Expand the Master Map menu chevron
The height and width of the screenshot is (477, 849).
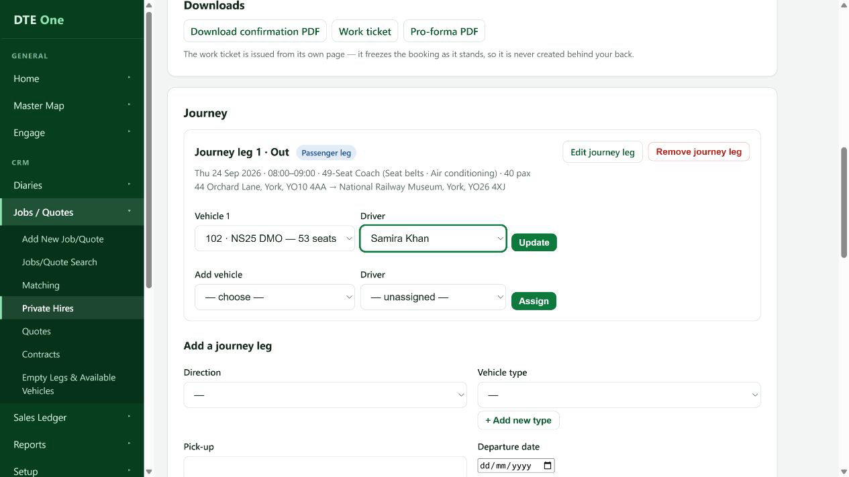click(x=130, y=105)
